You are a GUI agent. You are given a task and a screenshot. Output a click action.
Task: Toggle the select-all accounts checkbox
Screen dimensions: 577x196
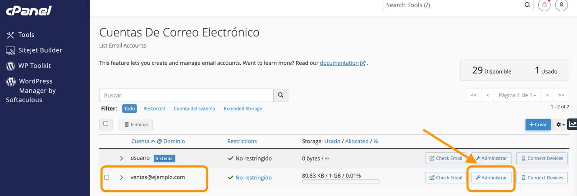[x=105, y=124]
